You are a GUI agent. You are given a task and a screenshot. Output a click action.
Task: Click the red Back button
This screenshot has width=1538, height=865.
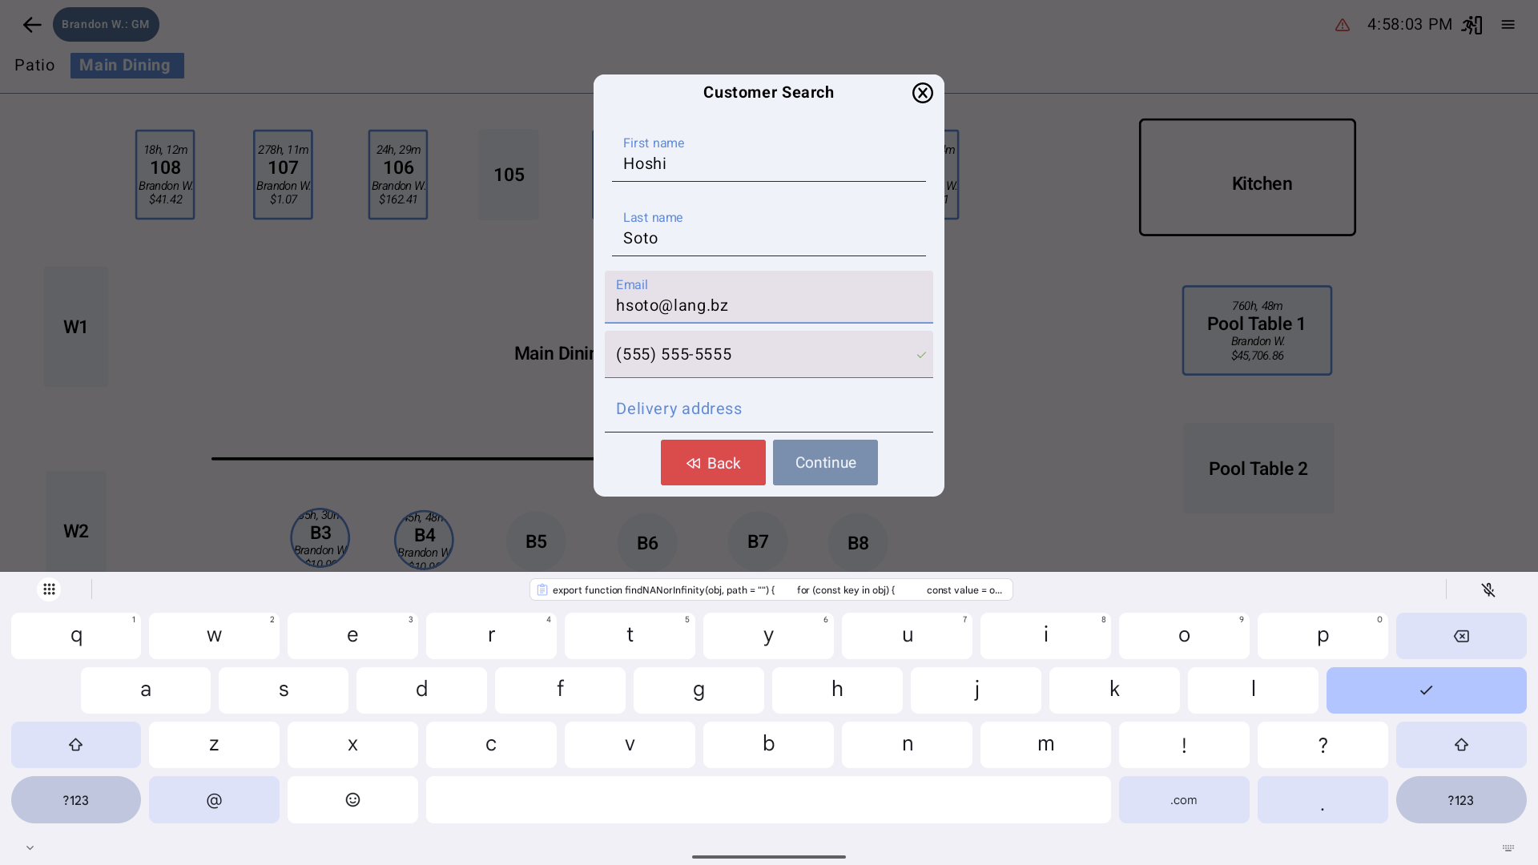712,462
